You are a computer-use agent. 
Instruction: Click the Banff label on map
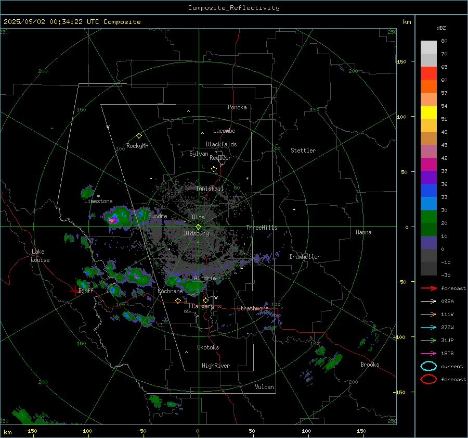coord(86,291)
